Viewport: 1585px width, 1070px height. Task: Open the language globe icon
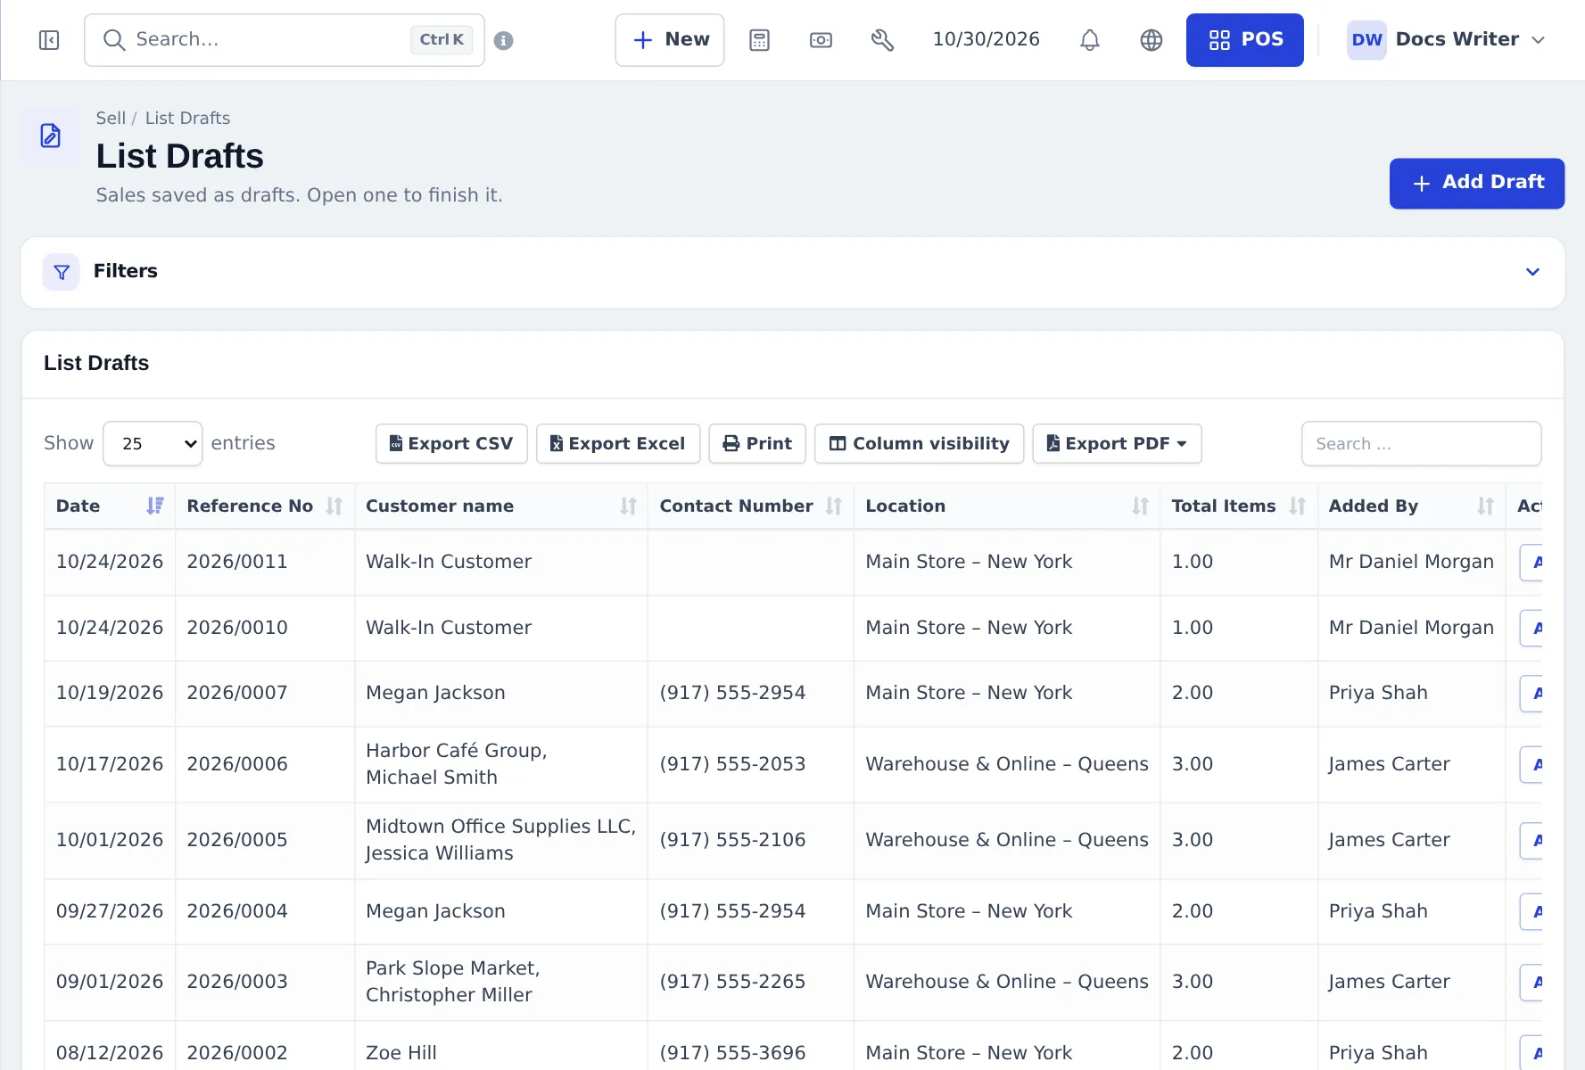[1152, 40]
